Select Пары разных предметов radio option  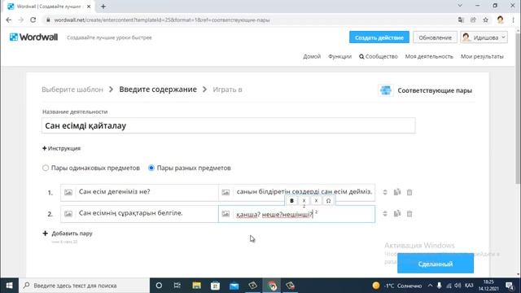151,168
